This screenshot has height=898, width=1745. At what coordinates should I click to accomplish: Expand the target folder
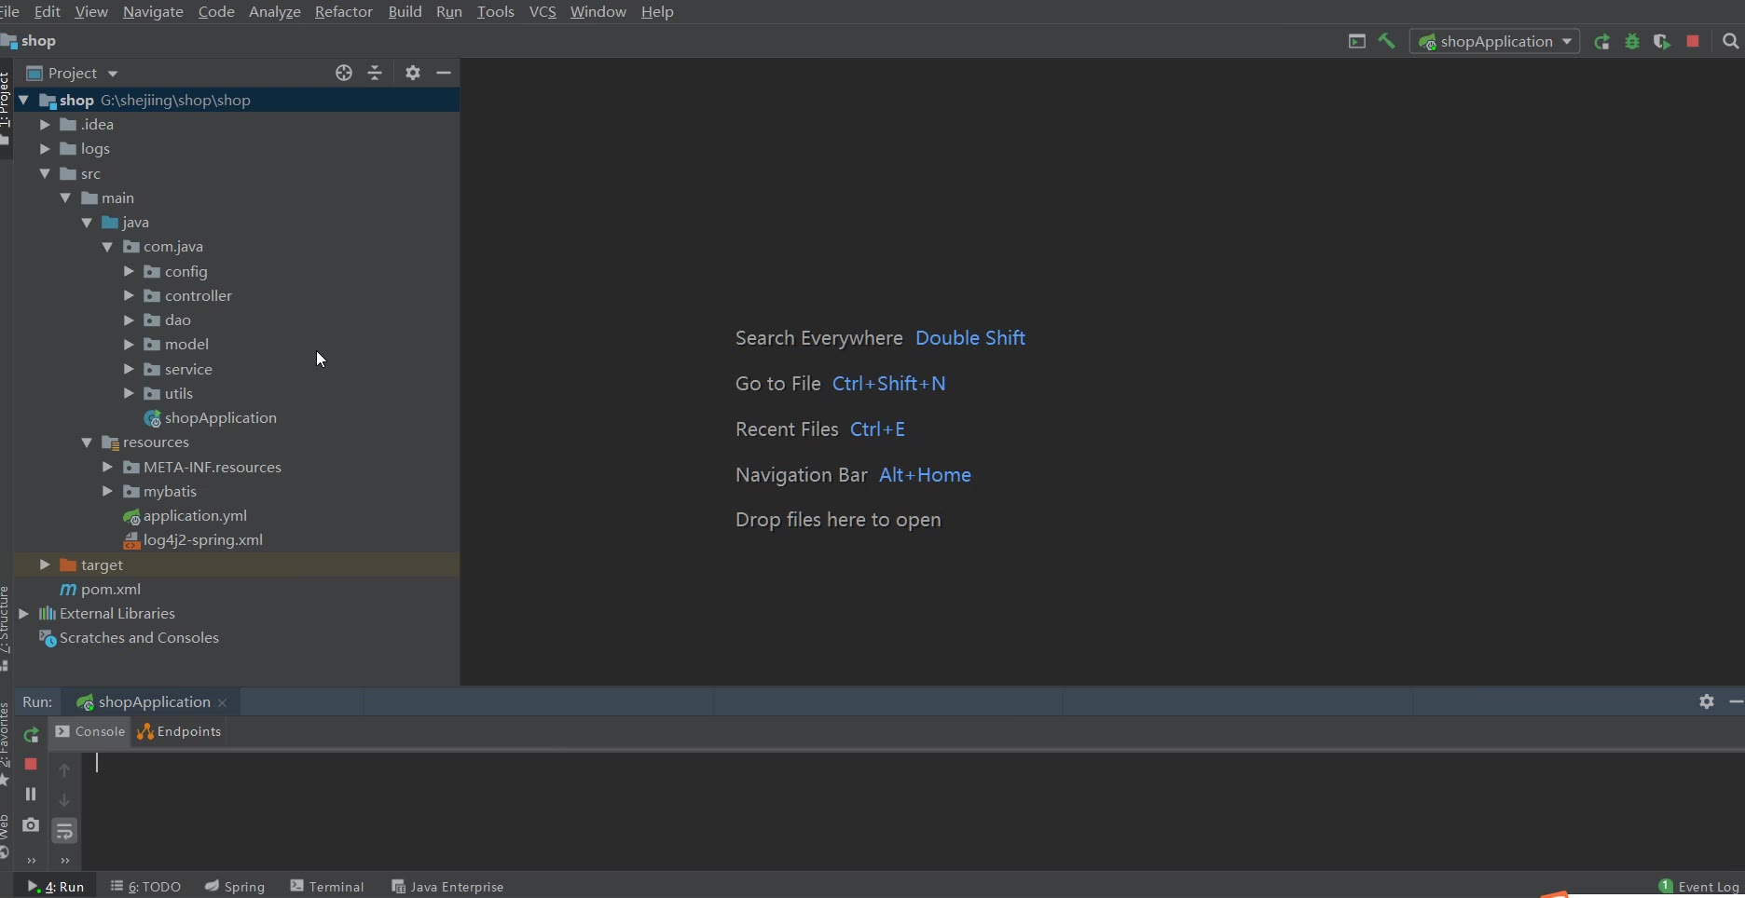click(x=45, y=565)
